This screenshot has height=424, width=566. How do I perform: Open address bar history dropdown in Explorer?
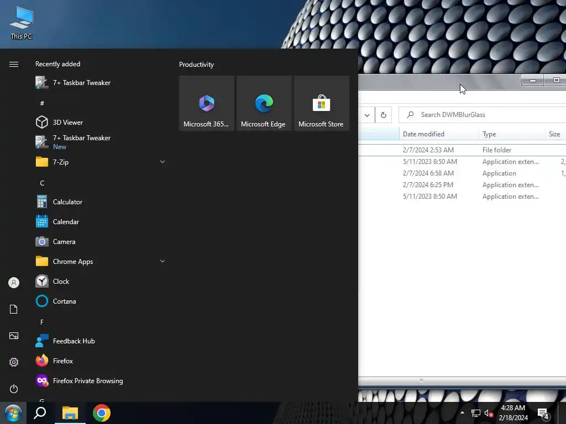coord(367,115)
